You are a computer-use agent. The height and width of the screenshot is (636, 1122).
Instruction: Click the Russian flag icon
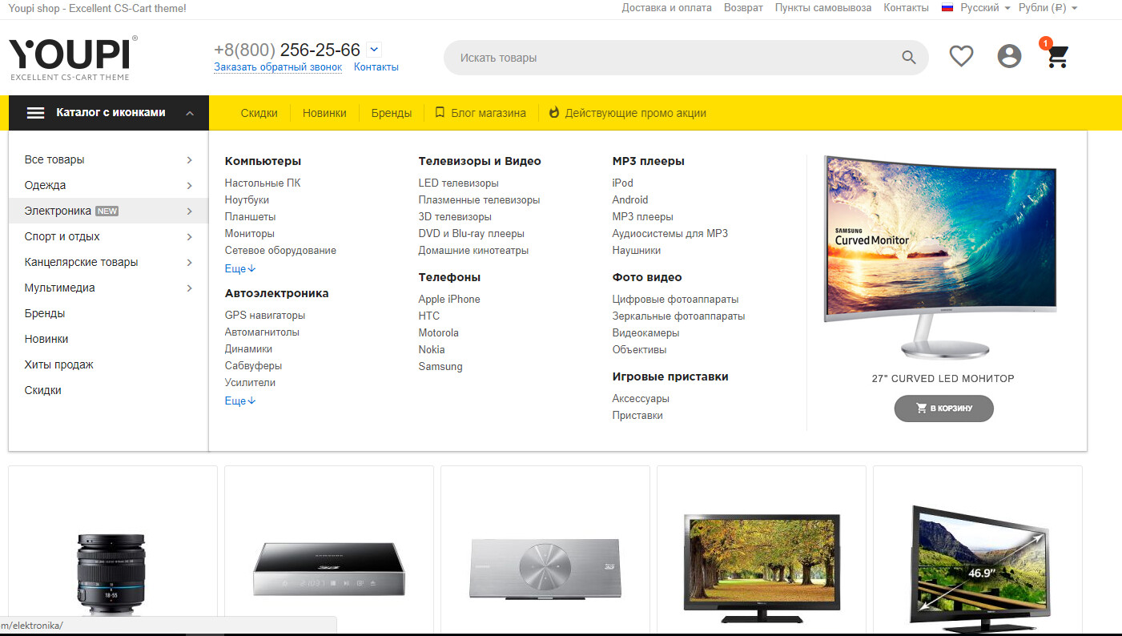[947, 8]
